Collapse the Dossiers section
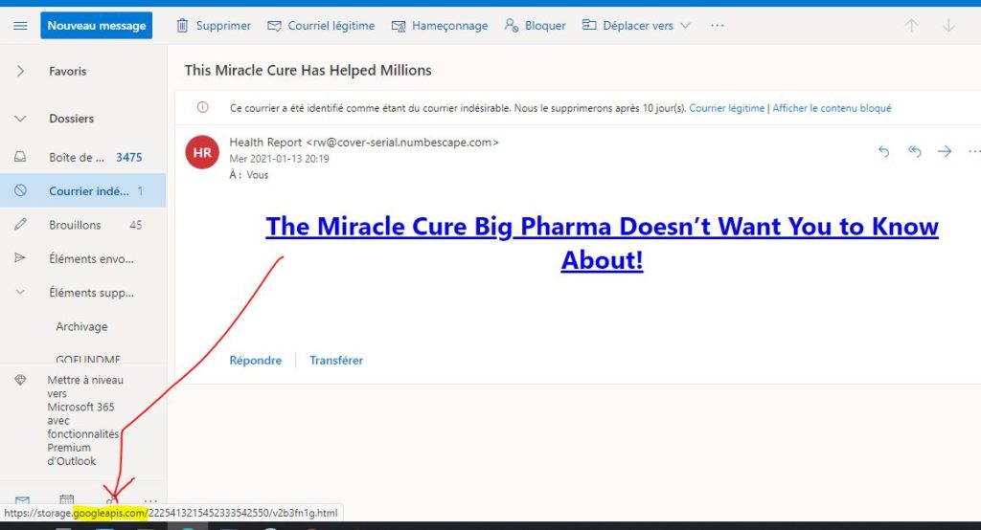The height and width of the screenshot is (530, 981). [20, 119]
